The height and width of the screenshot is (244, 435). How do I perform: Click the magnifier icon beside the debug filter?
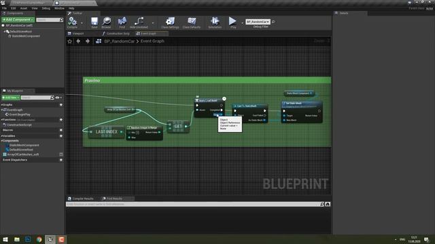pos(273,22)
